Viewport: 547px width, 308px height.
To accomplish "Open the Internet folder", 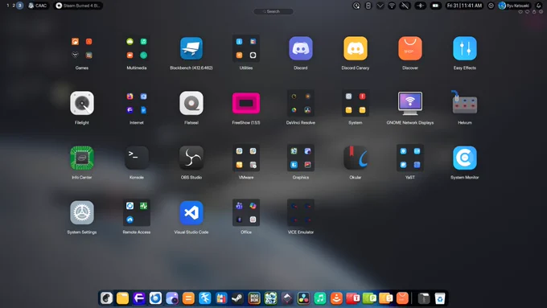I will click(x=137, y=103).
